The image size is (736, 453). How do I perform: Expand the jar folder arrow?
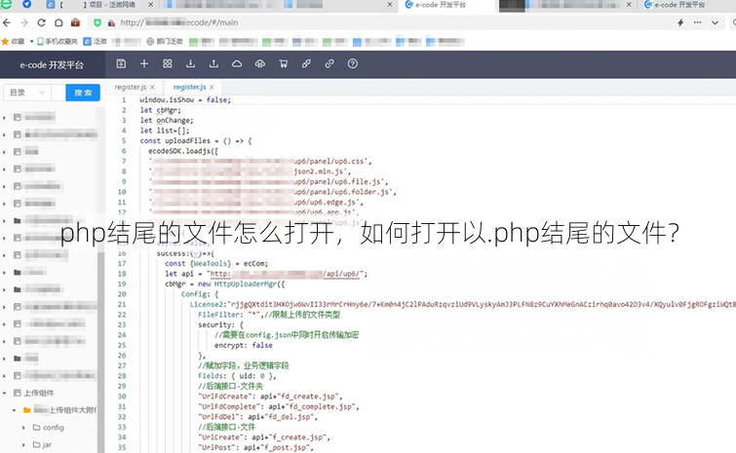23,444
